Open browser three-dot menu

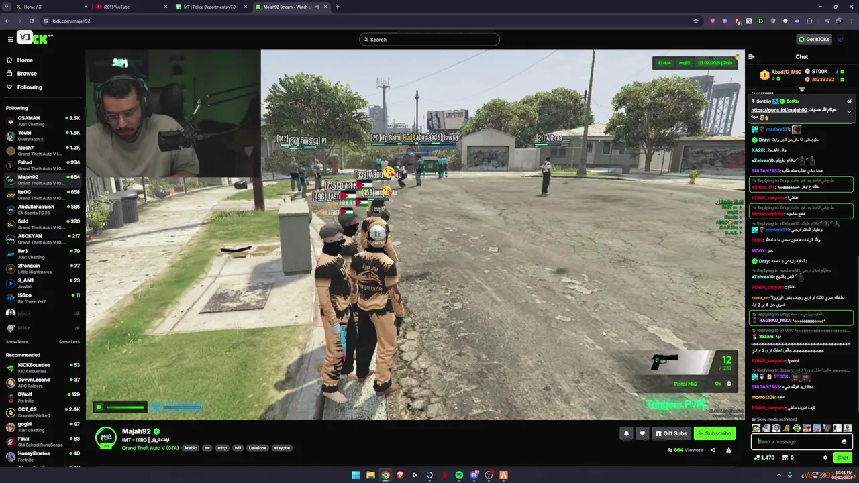851,21
